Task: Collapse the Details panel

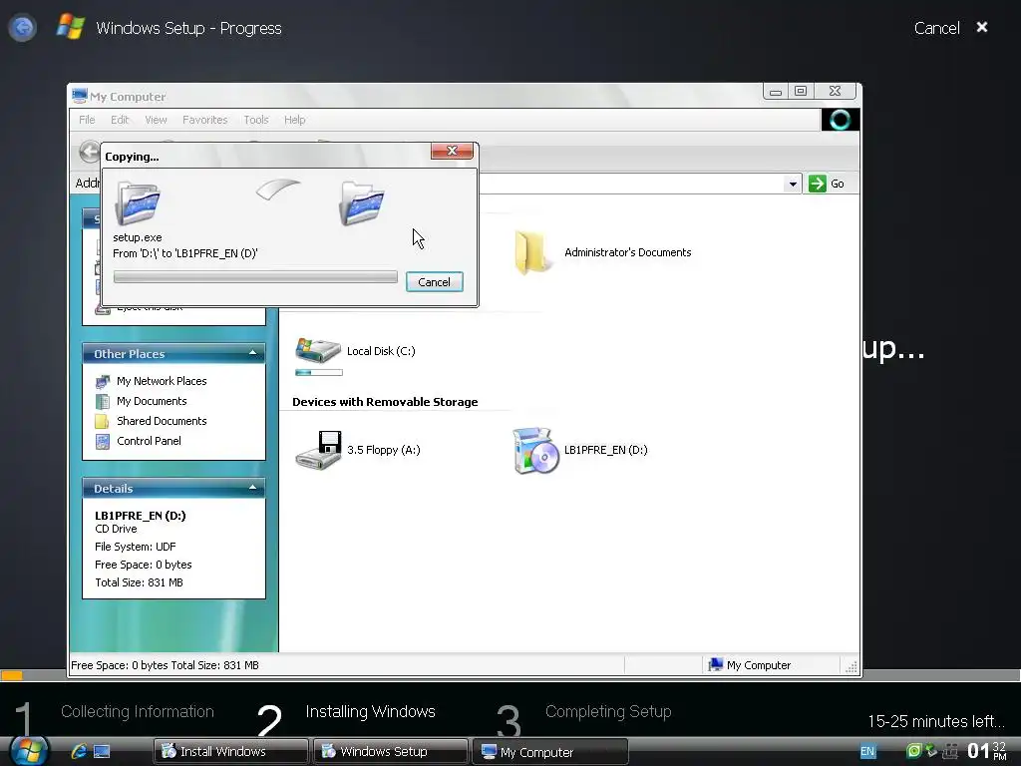Action: coord(252,488)
